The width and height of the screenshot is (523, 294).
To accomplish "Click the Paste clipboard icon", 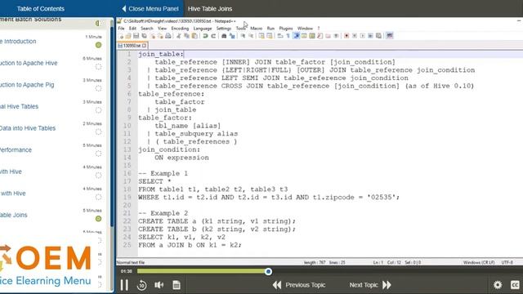I will coord(194,36).
